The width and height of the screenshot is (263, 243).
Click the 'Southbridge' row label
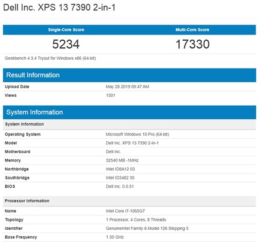click(x=17, y=178)
